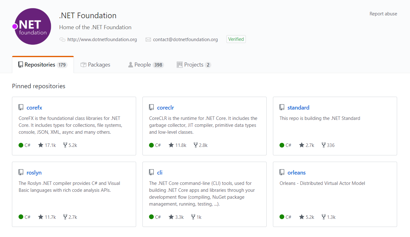Screen dimensions: 410x237
Task: Open the Projects tab
Action: pos(193,65)
